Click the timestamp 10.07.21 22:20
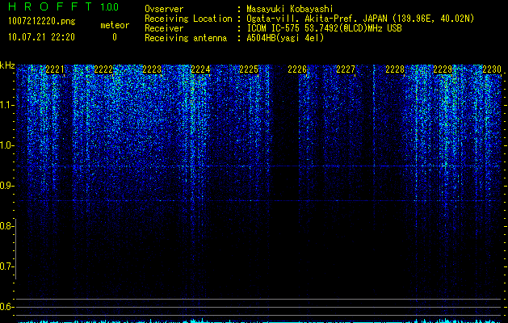 [41, 37]
